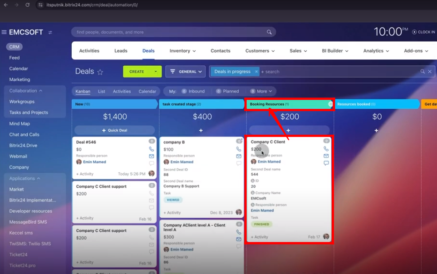Open Tasks and Projects in sidebar
Viewport: 437px width, 274px height.
point(29,113)
